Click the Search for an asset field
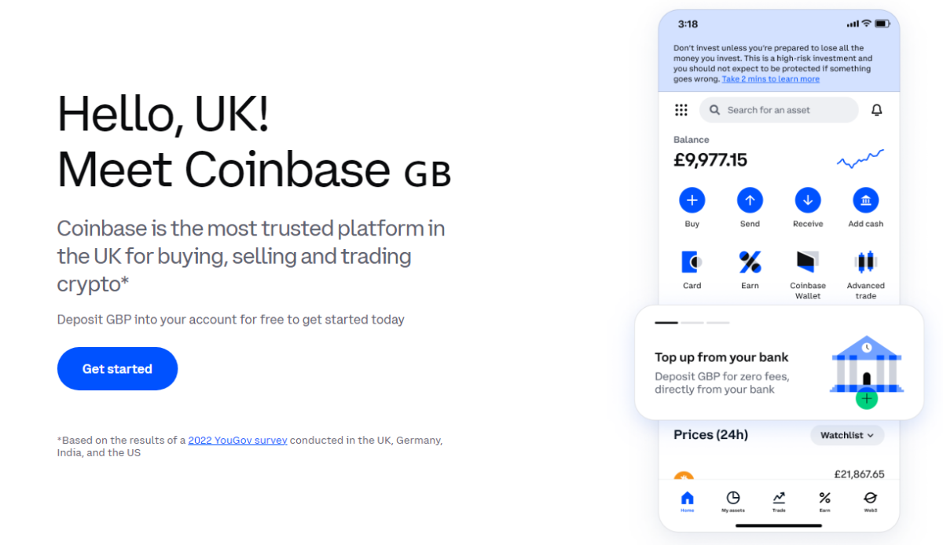943x545 pixels. [x=778, y=110]
